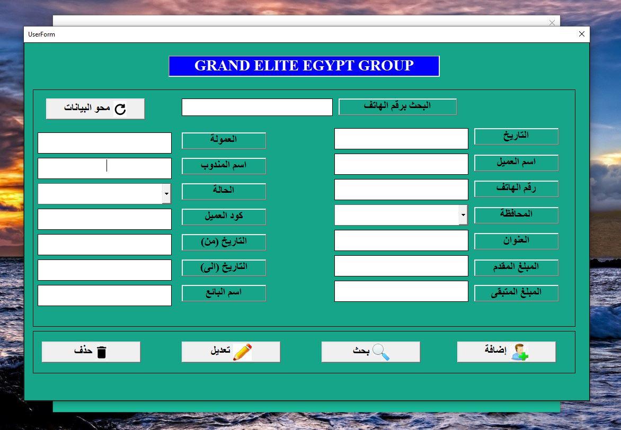Click the الحالة label
The image size is (621, 430).
224,191
